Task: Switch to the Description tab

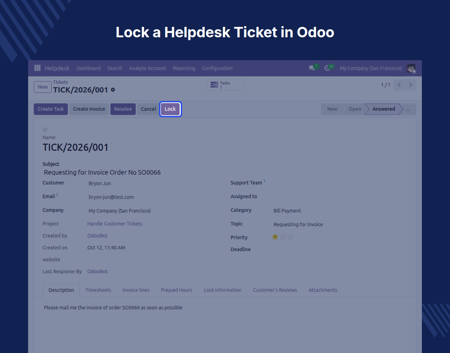Action: 61,290
